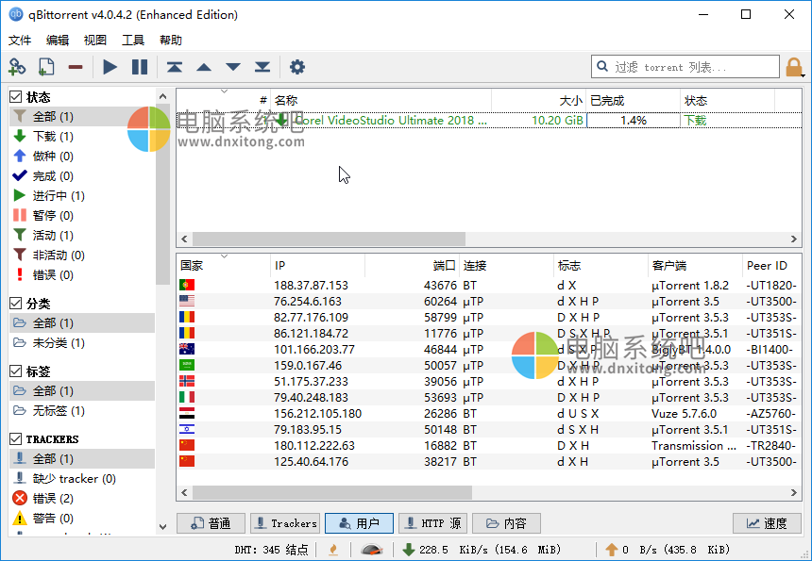
Task: Show the 速度 speed graph
Action: pyautogui.click(x=766, y=523)
